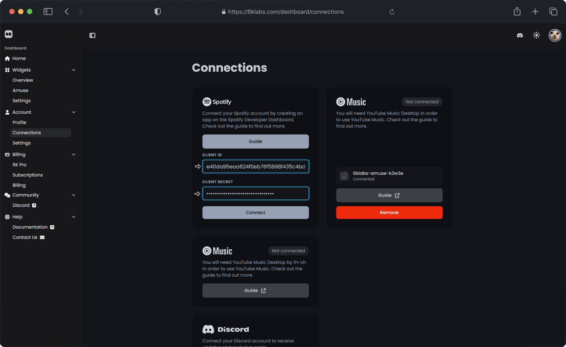Click external link icon beside Documentation
The image size is (566, 347).
52,227
